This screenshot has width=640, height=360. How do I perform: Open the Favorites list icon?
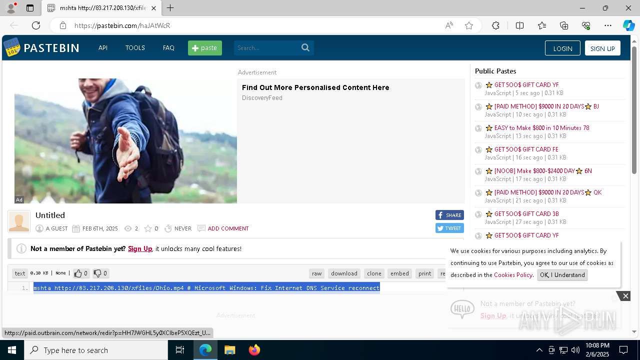(542, 25)
